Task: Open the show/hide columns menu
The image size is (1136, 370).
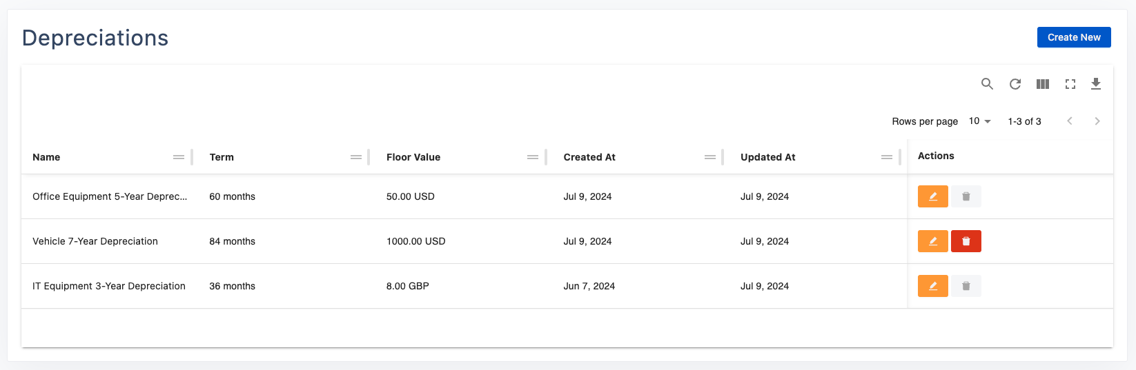Action: (1043, 84)
